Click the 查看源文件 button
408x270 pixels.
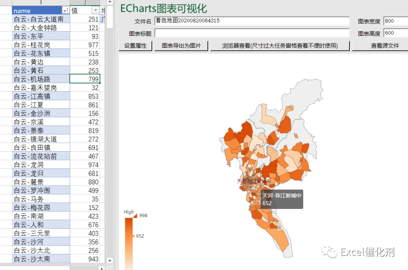pyautogui.click(x=380, y=46)
